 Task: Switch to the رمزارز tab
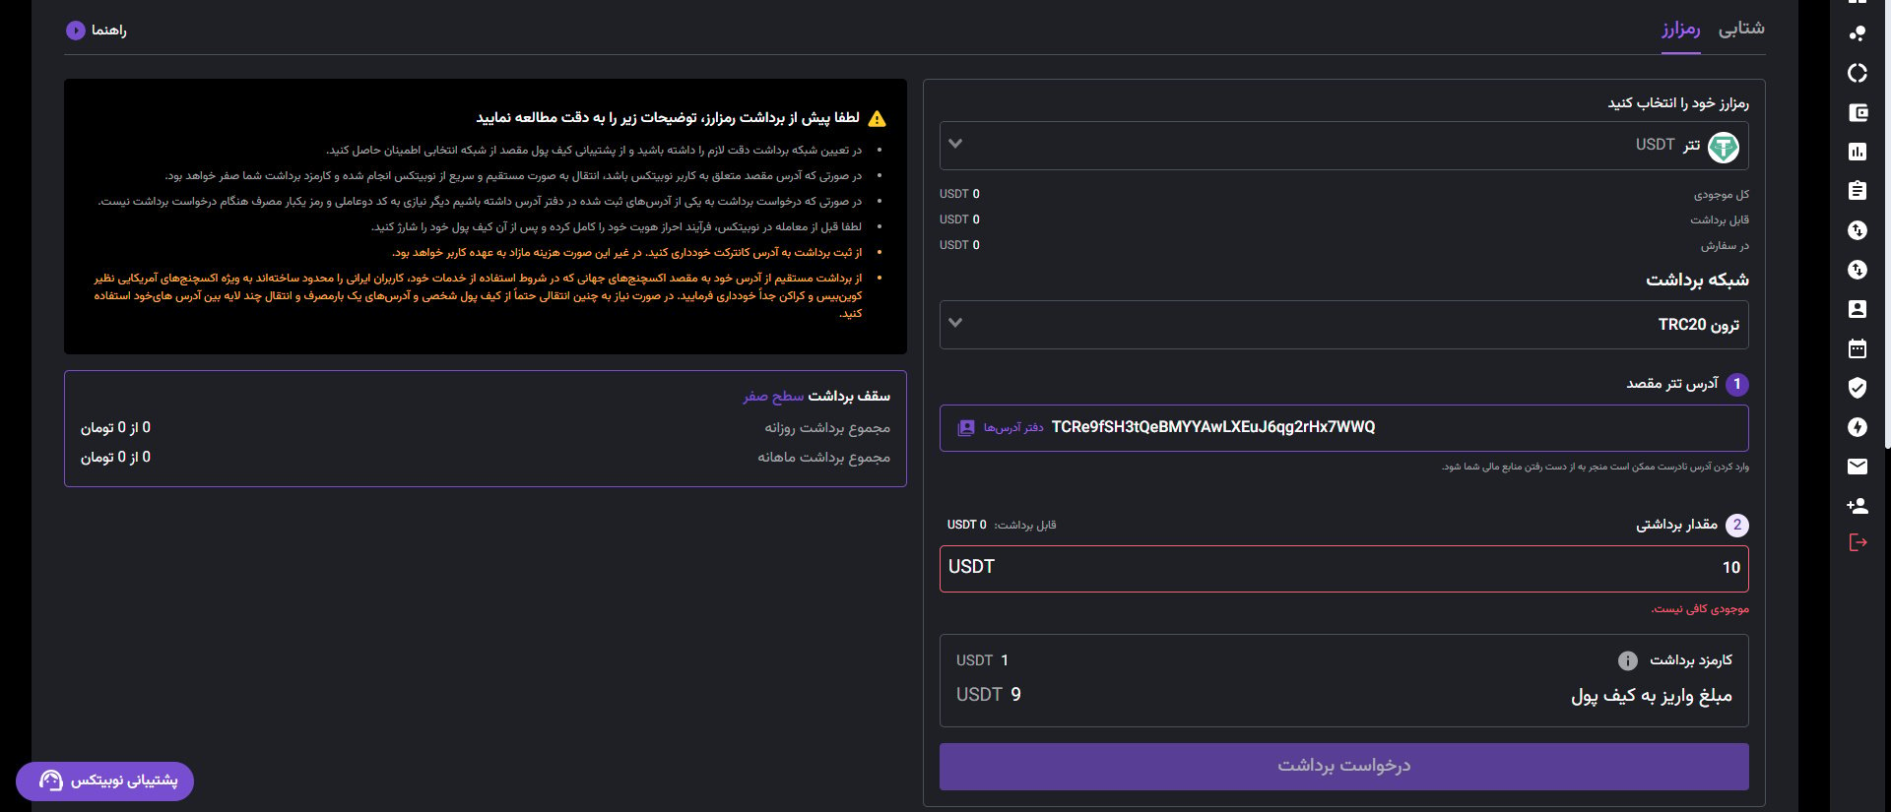[x=1681, y=29]
